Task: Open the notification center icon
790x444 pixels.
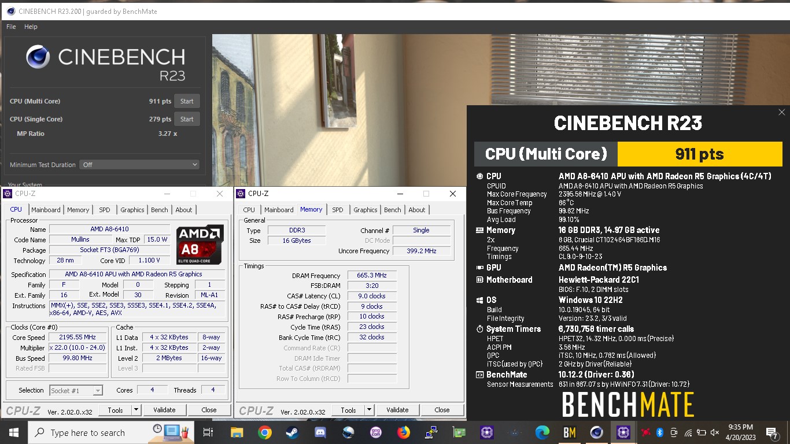Action: click(771, 432)
